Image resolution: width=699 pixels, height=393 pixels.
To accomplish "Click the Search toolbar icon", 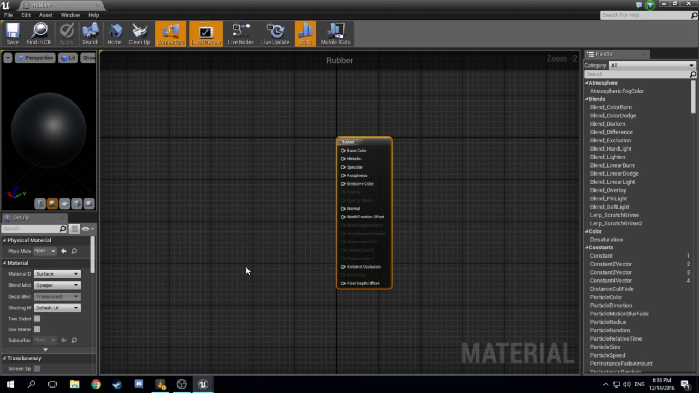I will (91, 34).
